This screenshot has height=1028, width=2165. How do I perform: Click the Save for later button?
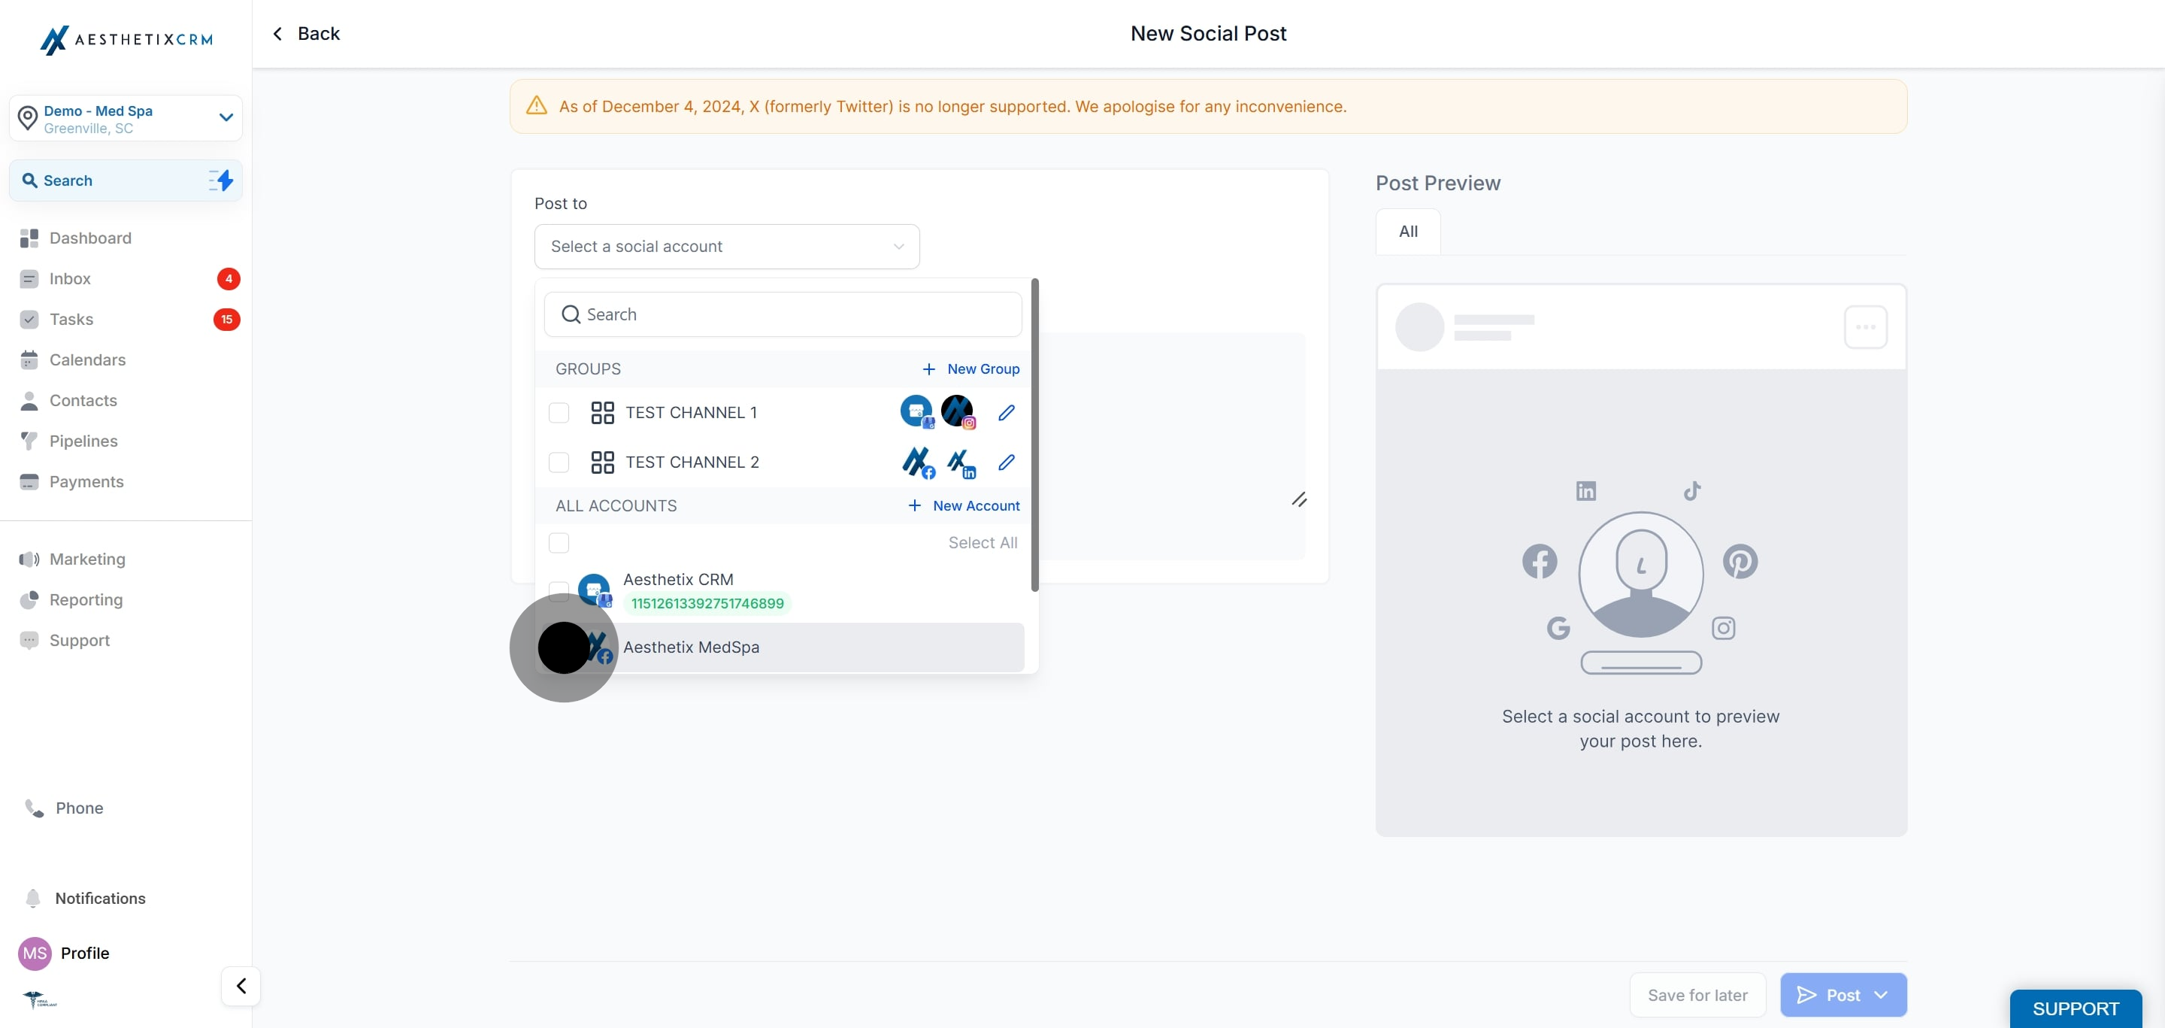pyautogui.click(x=1697, y=995)
